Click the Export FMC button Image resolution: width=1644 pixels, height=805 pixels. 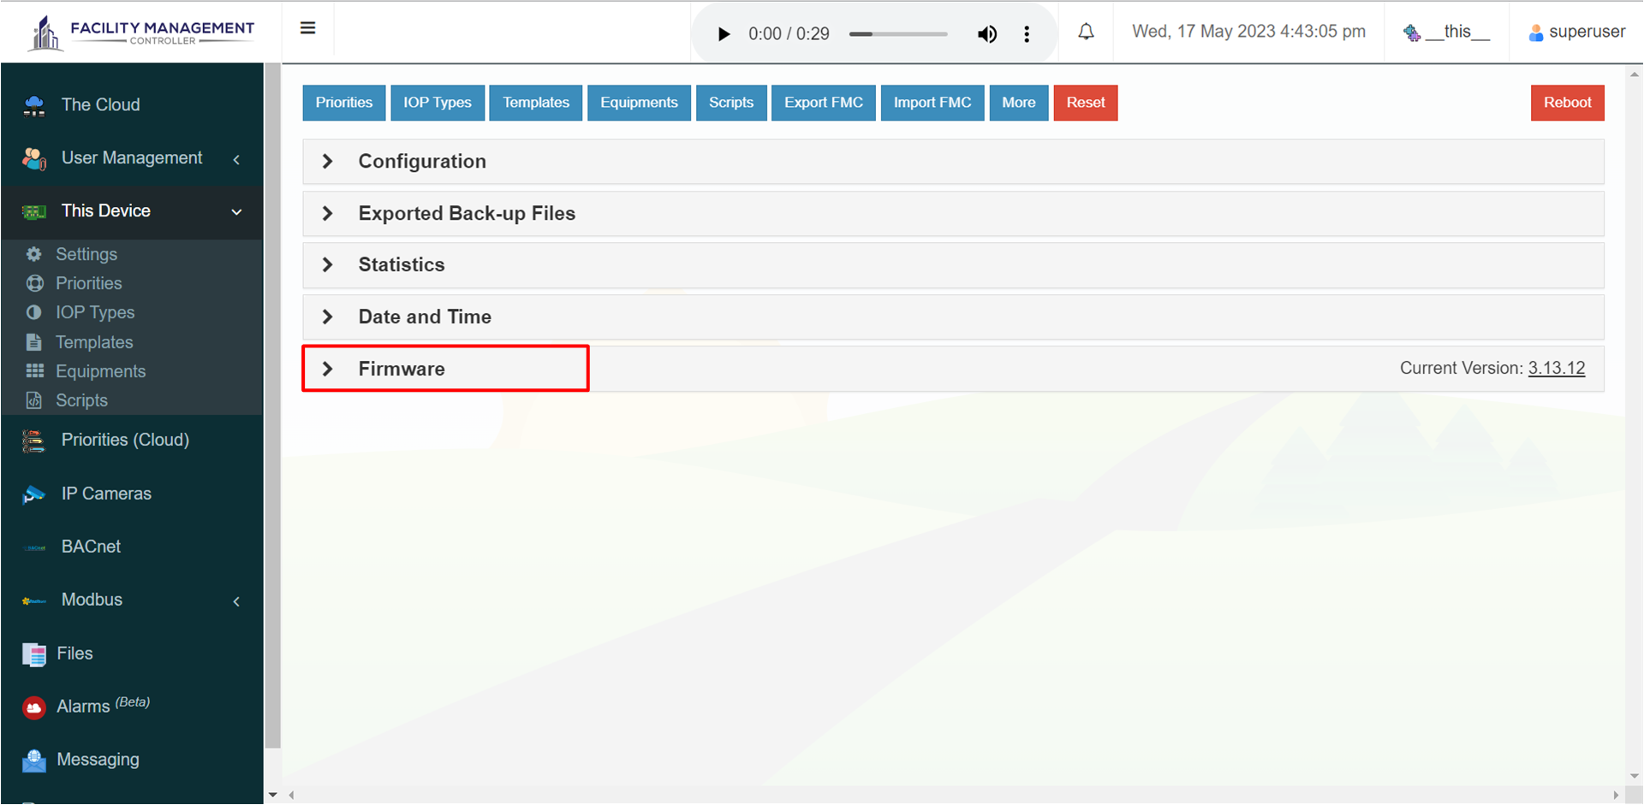[x=824, y=103]
